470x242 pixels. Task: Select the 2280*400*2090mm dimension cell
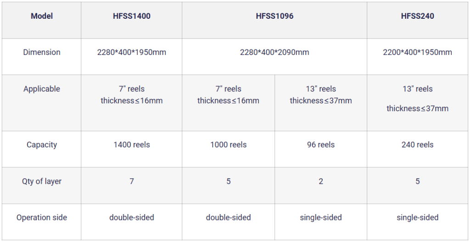coord(274,52)
